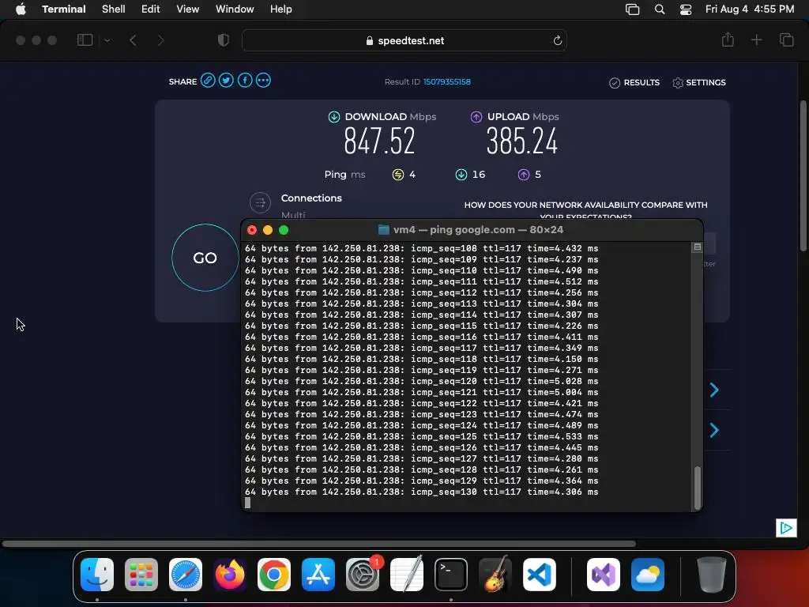809x607 pixels.
Task: Open TextEdit from the Dock
Action: pyautogui.click(x=407, y=575)
